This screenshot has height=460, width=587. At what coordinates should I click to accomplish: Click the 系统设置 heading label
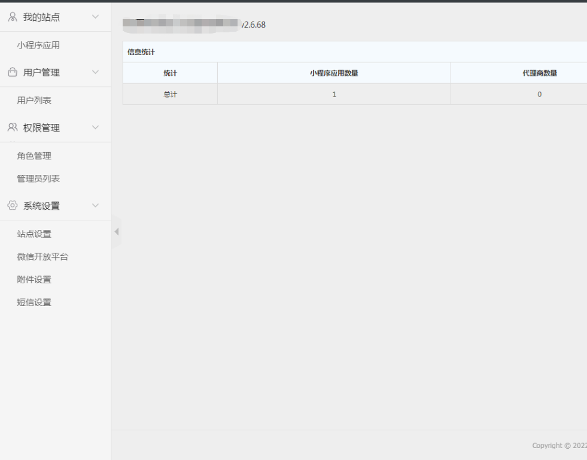pos(41,205)
